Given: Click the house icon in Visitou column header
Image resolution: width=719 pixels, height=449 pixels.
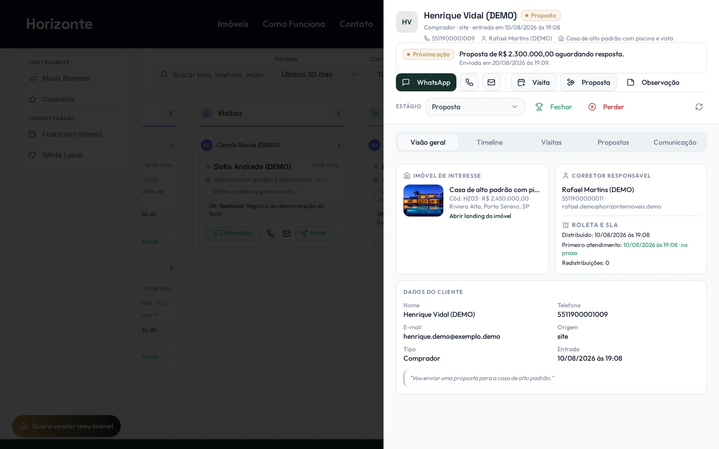Looking at the screenshot, I should [x=207, y=113].
